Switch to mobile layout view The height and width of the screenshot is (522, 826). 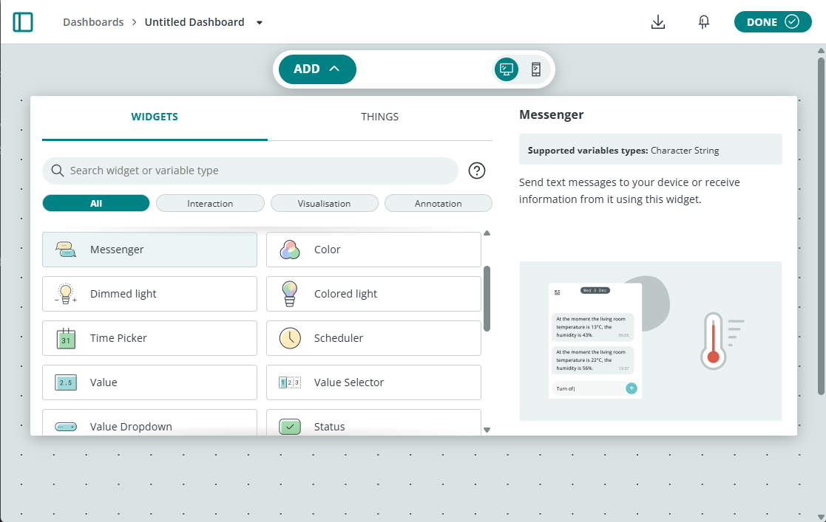pyautogui.click(x=536, y=69)
